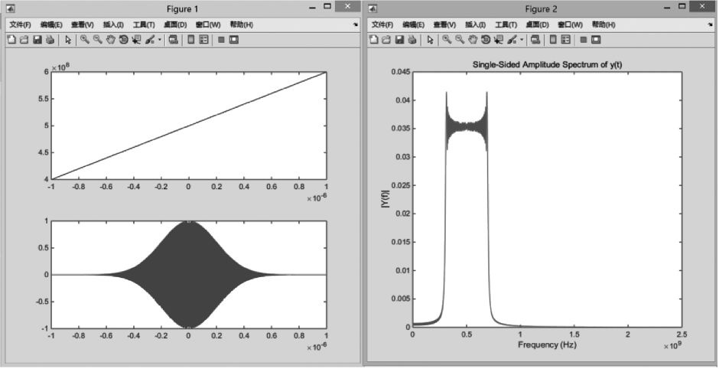The width and height of the screenshot is (719, 369).
Task: Insert Legend icon in Figure 2 toolbar
Action: click(x=566, y=40)
